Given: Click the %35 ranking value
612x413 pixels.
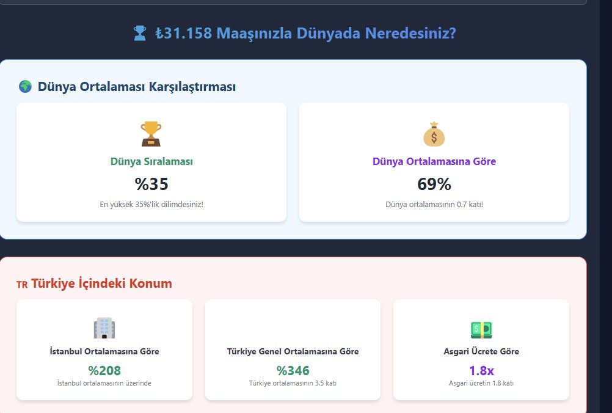Looking at the screenshot, I should [150, 182].
